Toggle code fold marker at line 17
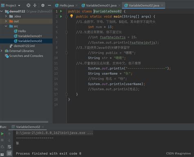Viewport: 194px width, 157px height. coord(67,94)
